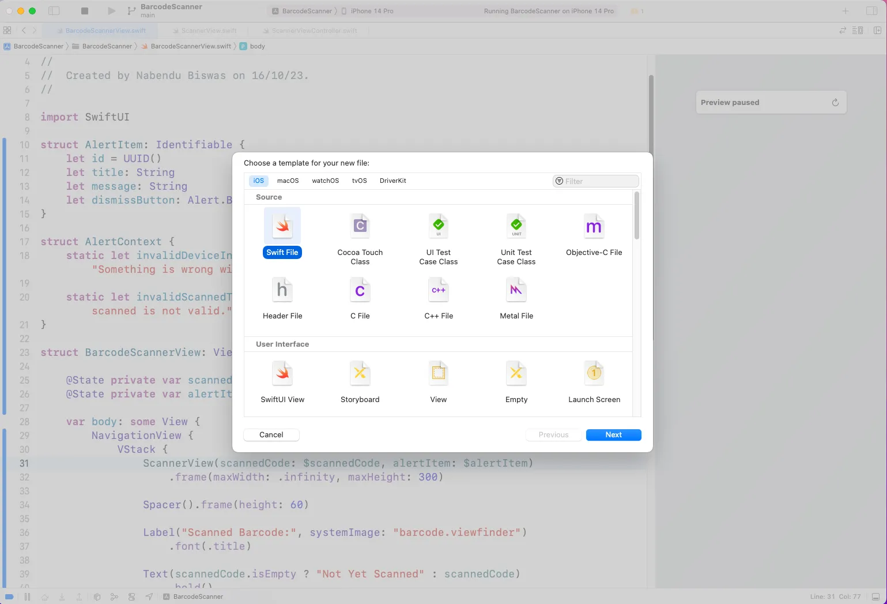Open the main branch selector
This screenshot has width=887, height=604.
point(148,16)
